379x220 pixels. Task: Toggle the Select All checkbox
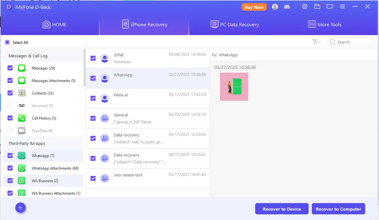pos(7,42)
